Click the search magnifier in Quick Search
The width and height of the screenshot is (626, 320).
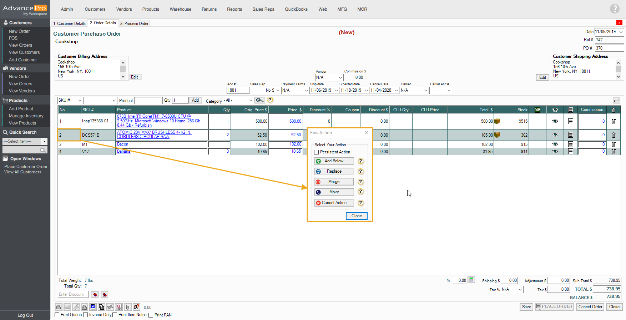pos(43,150)
